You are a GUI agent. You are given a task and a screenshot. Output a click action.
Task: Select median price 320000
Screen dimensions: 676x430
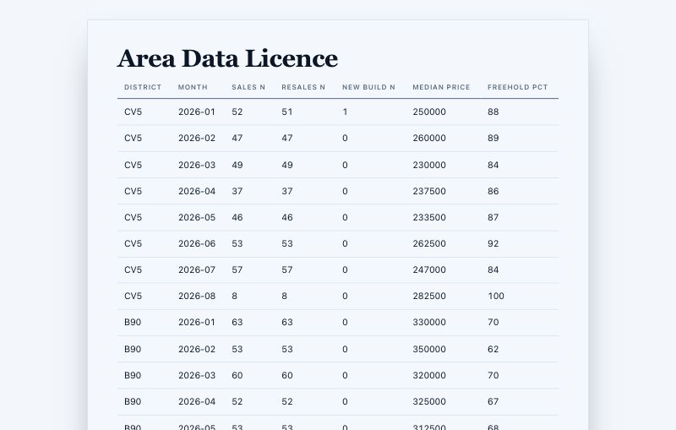coord(429,376)
